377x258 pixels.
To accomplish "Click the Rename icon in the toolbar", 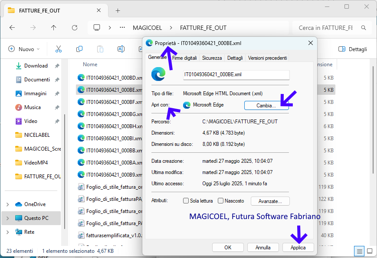I will tap(121, 49).
